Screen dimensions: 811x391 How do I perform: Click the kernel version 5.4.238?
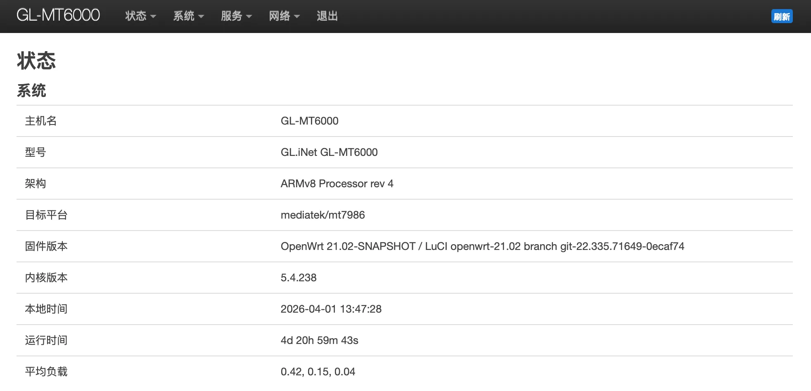299,278
